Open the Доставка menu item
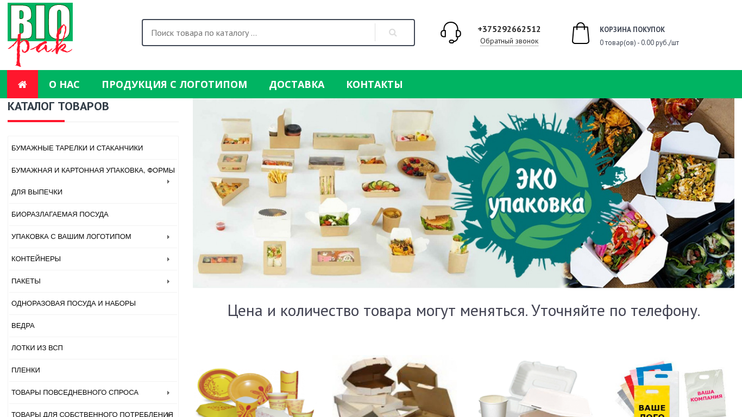The height and width of the screenshot is (417, 742). click(x=297, y=84)
